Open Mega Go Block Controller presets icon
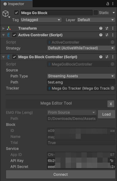 (107, 57)
